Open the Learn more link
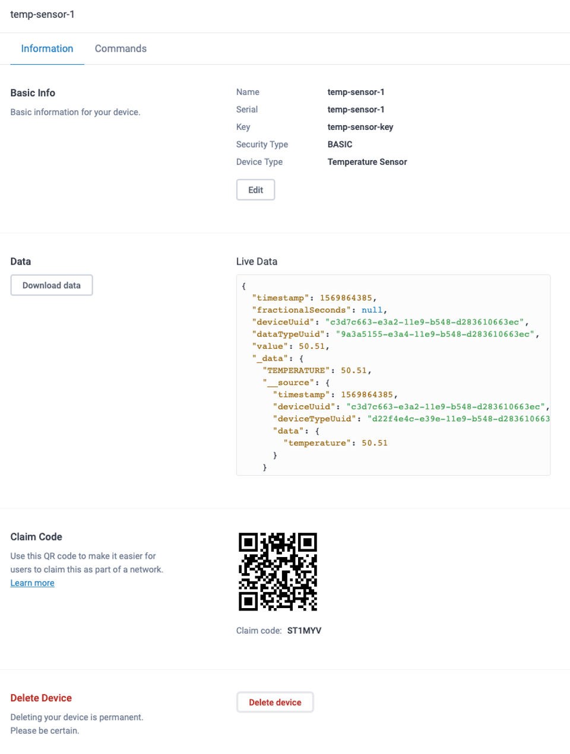The width and height of the screenshot is (570, 754). point(32,583)
